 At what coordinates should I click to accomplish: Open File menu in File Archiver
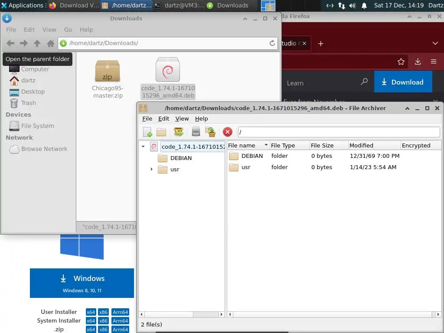pyautogui.click(x=147, y=119)
